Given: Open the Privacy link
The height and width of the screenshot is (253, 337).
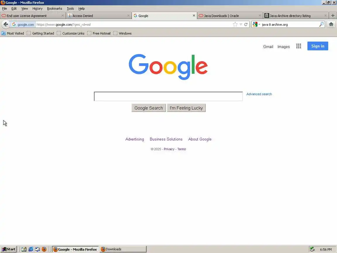Looking at the screenshot, I should (x=169, y=149).
